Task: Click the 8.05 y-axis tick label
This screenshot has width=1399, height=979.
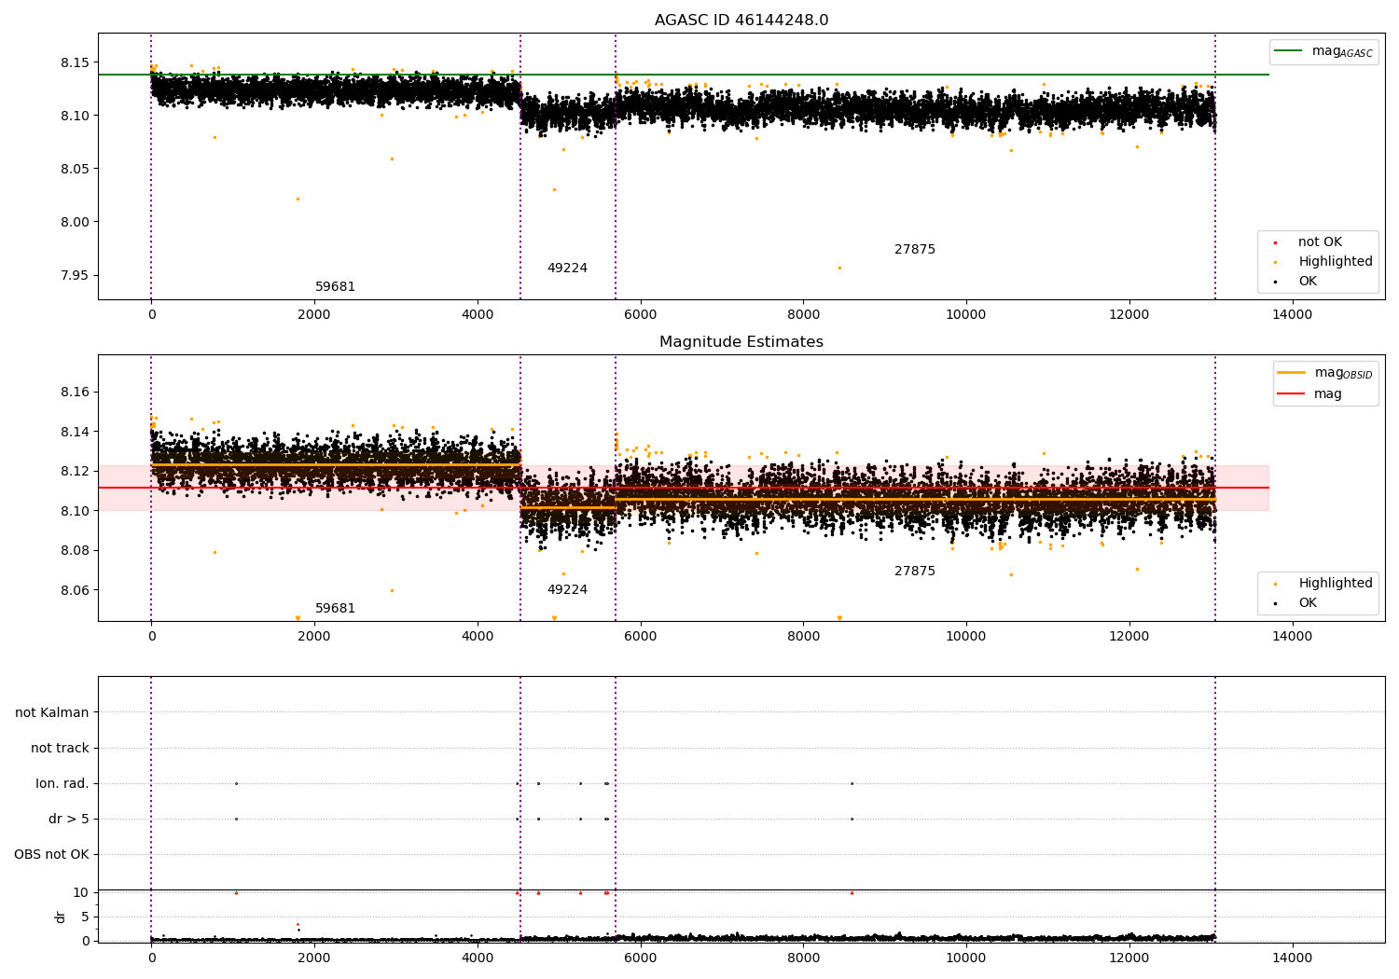Action: [75, 169]
